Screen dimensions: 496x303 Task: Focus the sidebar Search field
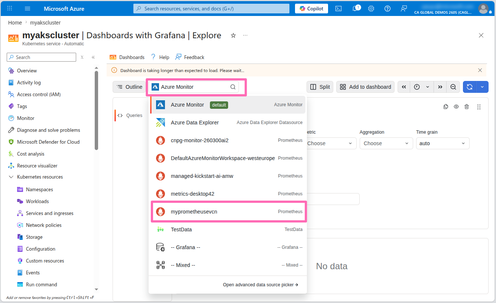click(41, 57)
